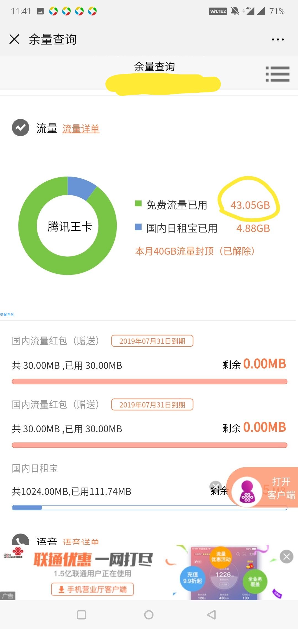Tap the X close page icon
The width and height of the screenshot is (298, 629).
(x=14, y=39)
